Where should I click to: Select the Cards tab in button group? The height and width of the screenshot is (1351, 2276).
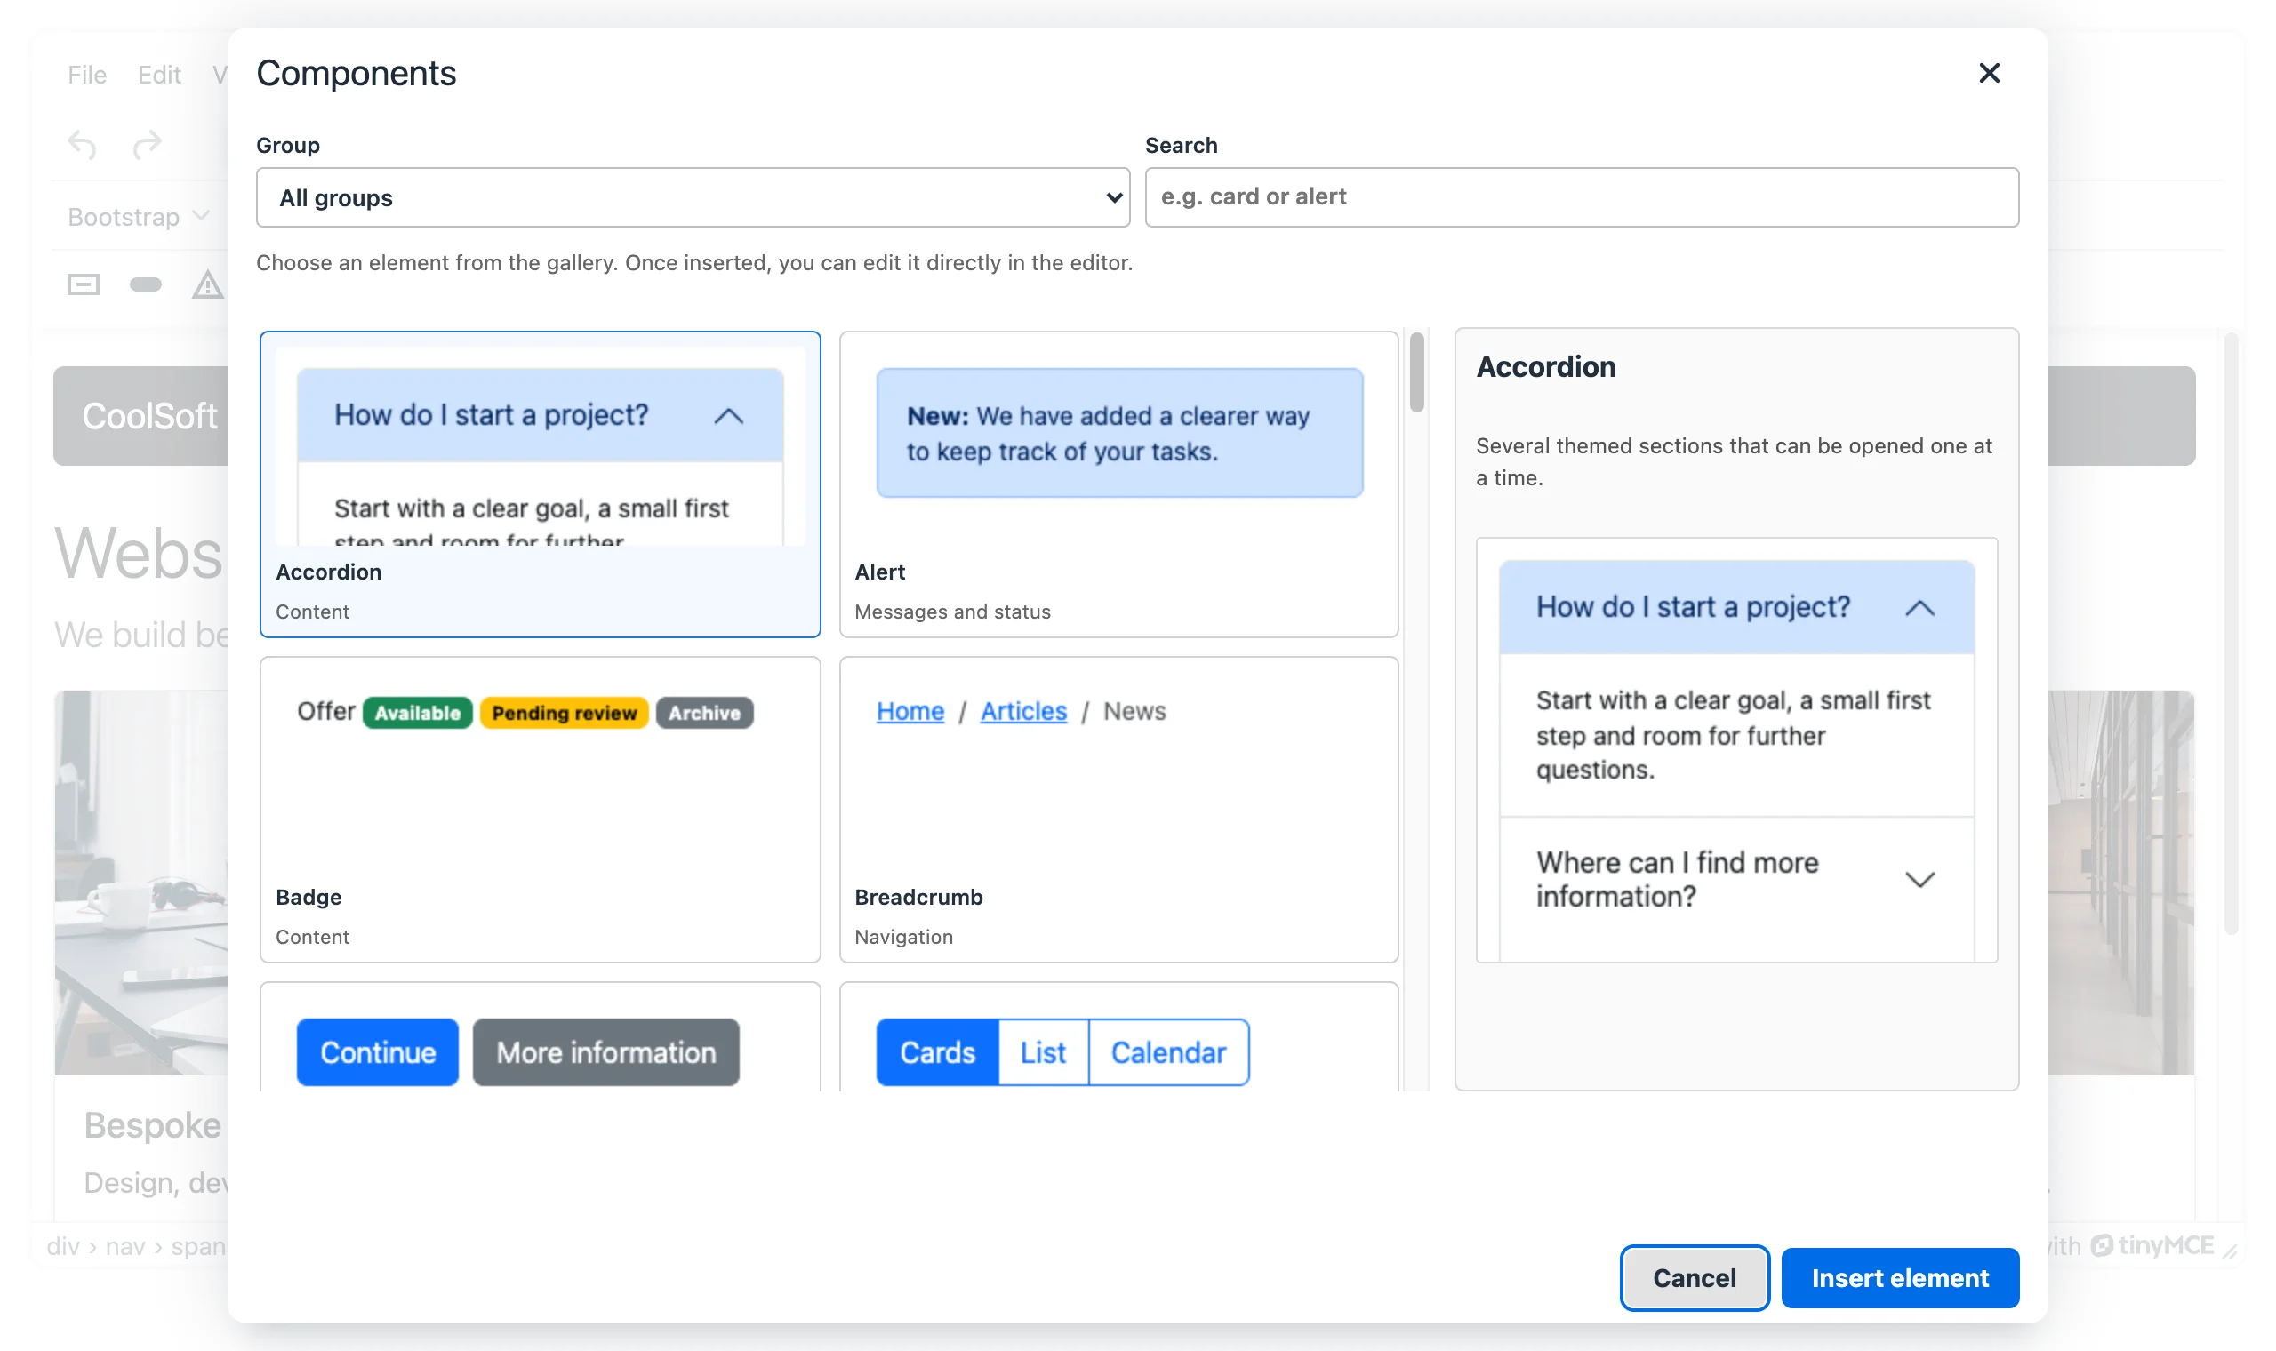(938, 1052)
